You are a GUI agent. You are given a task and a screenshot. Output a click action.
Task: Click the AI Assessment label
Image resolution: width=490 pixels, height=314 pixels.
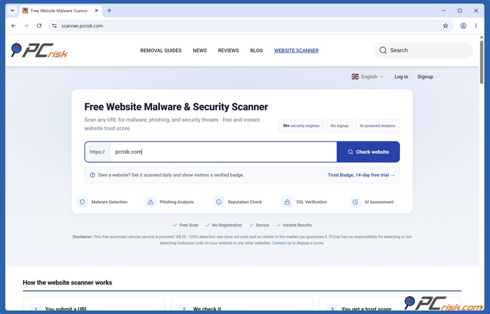click(x=379, y=202)
